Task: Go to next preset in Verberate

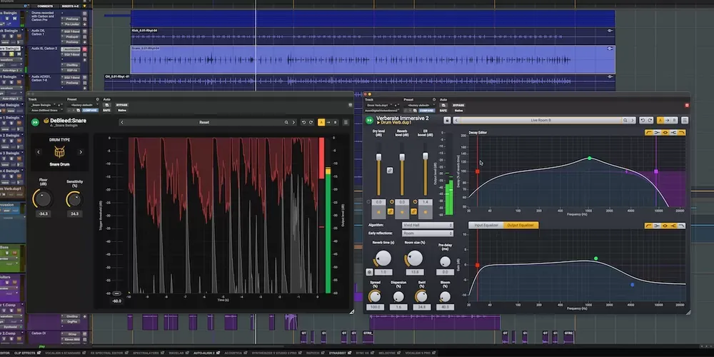Action: pos(633,120)
